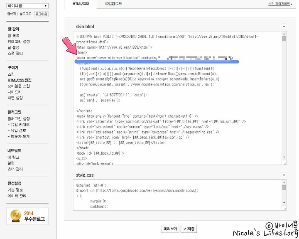The height and width of the screenshot is (239, 299).
Task: Click the ga('create', 'UA-60777091-1', 'auto') line
Action: click(113, 95)
